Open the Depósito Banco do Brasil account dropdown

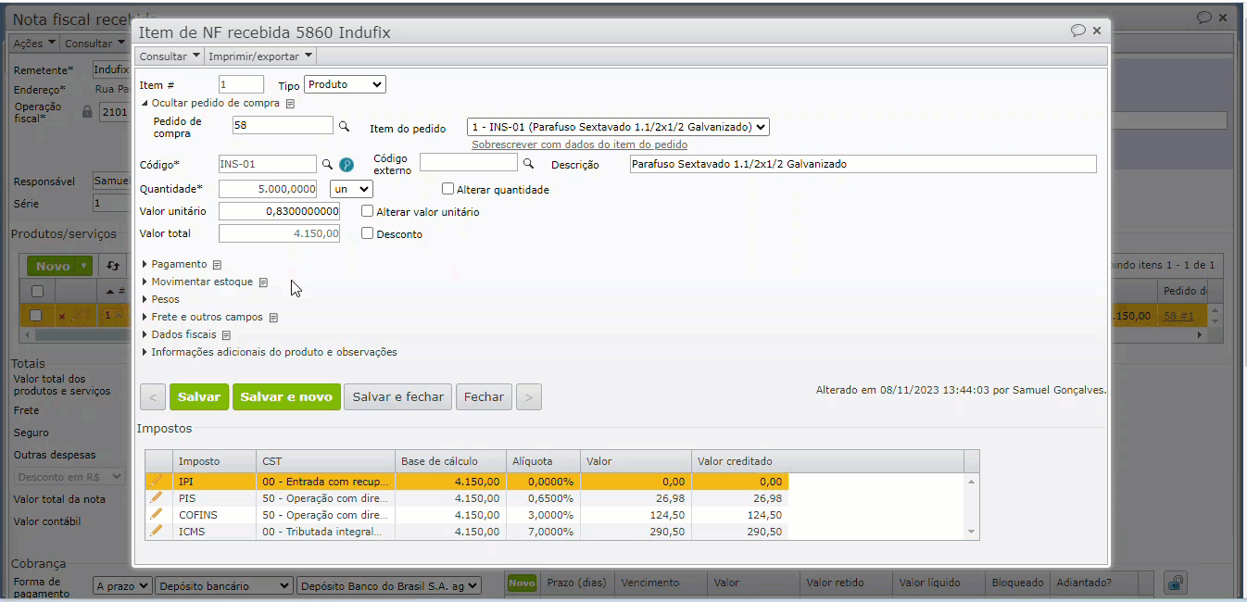389,585
